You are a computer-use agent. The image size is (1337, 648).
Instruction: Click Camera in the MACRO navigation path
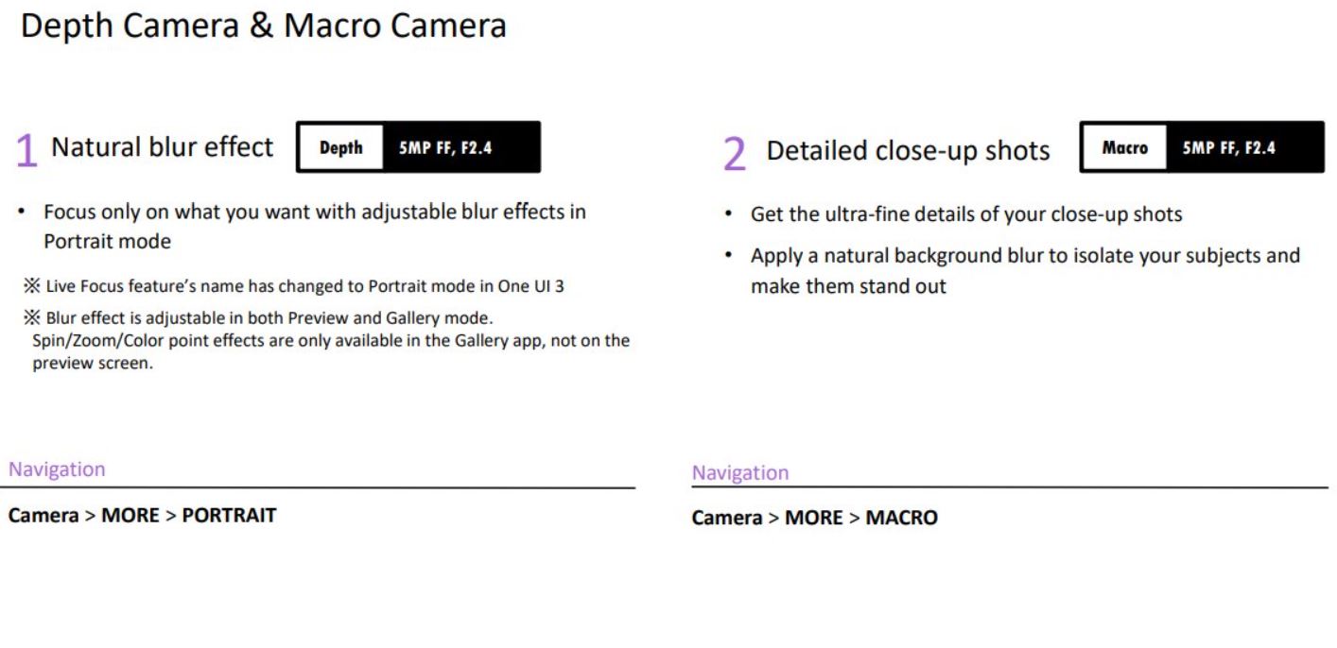click(726, 518)
